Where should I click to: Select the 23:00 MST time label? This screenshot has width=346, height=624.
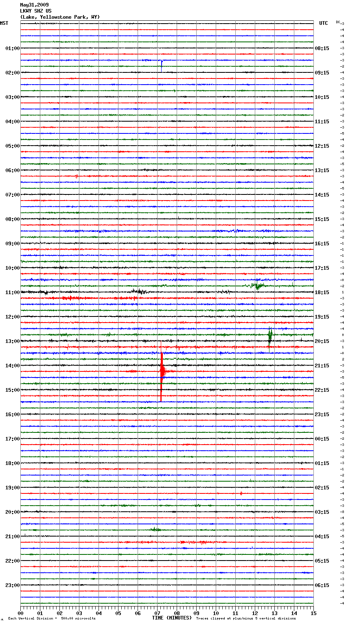pos(13,585)
